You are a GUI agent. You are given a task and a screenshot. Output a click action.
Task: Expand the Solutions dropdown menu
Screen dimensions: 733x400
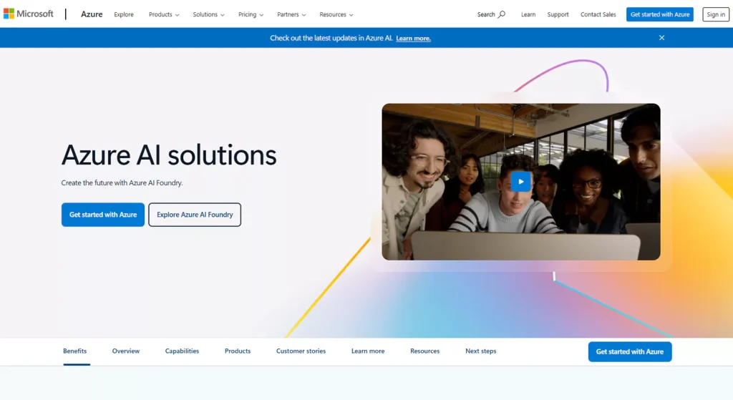[208, 14]
